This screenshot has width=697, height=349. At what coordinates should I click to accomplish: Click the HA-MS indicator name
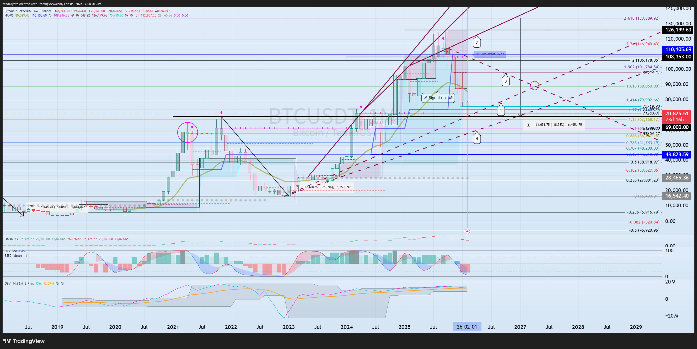(9, 15)
